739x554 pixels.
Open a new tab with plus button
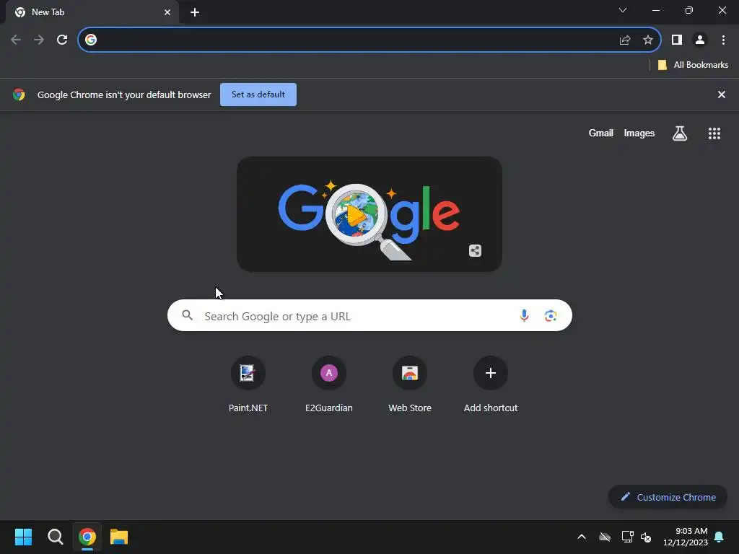tap(195, 12)
